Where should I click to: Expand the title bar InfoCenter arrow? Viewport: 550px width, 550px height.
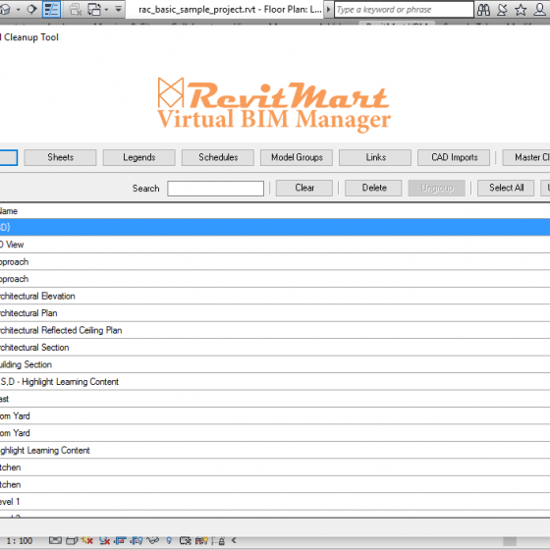pos(328,10)
